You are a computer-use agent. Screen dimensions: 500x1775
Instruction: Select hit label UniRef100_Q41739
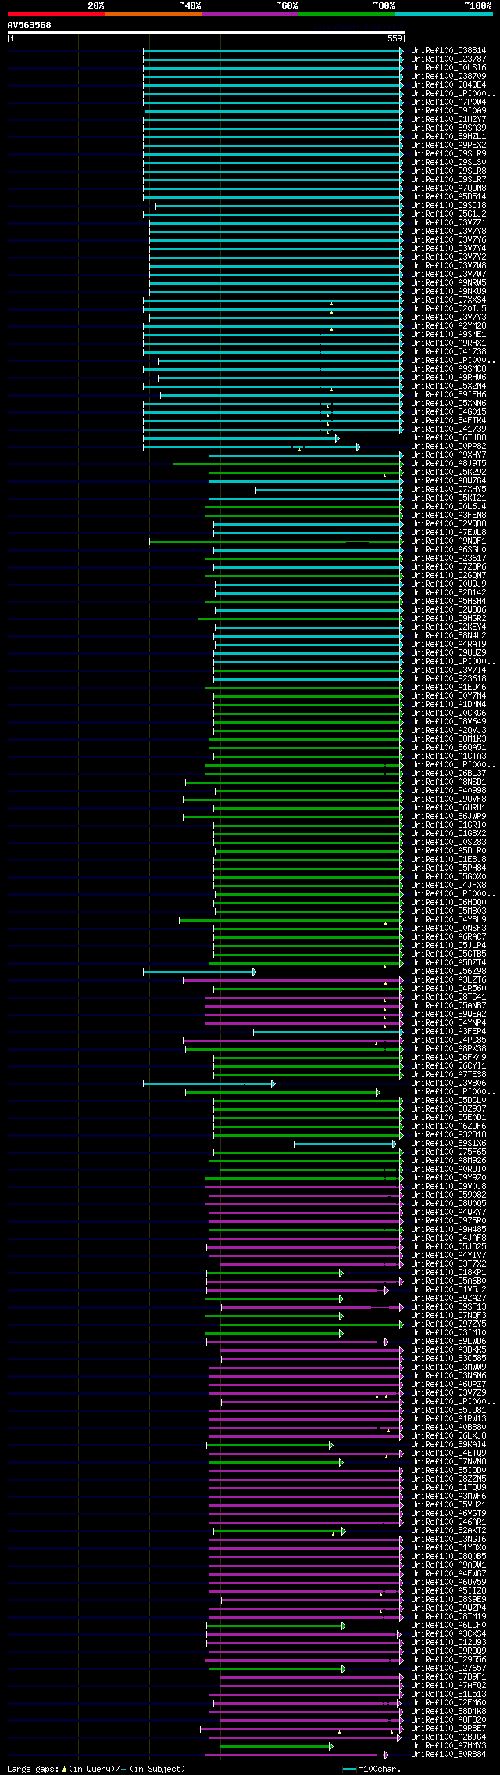(448, 429)
